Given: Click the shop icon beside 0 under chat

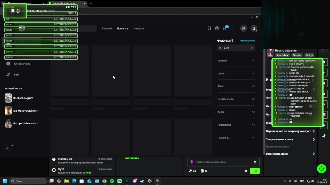Looking at the screenshot, I should [202, 171].
